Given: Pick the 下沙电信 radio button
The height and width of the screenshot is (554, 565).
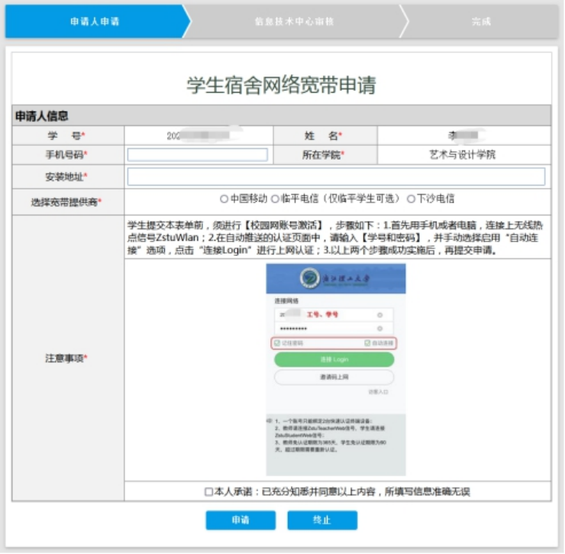Looking at the screenshot, I should coord(411,199).
